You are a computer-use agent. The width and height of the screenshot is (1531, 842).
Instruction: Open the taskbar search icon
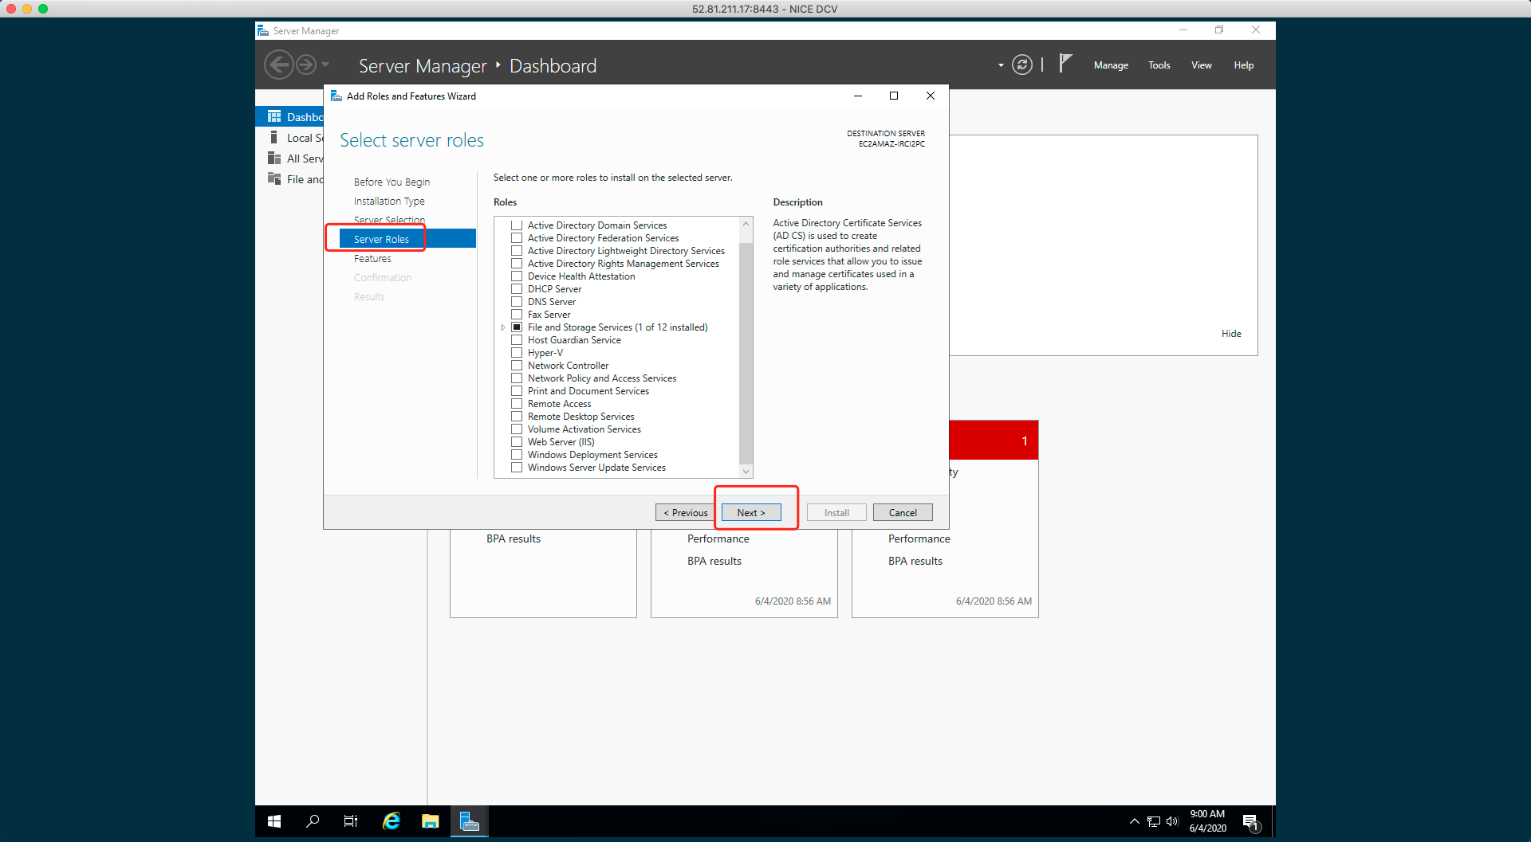coord(313,820)
